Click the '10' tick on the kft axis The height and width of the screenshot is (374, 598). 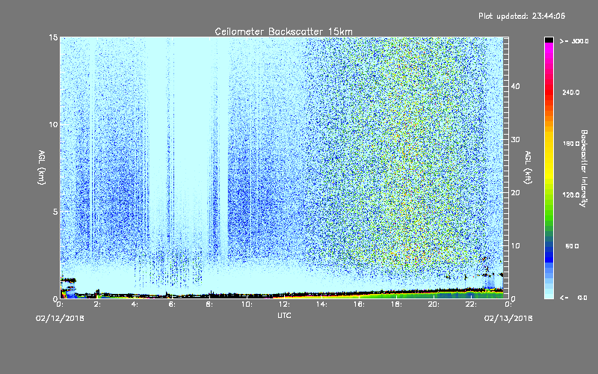[x=515, y=246]
